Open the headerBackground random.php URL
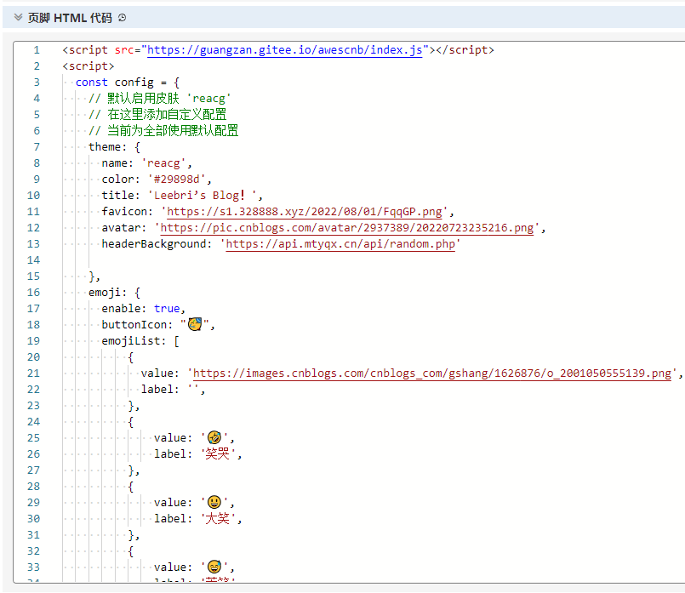Screen dimensions: 685x593 [x=340, y=244]
